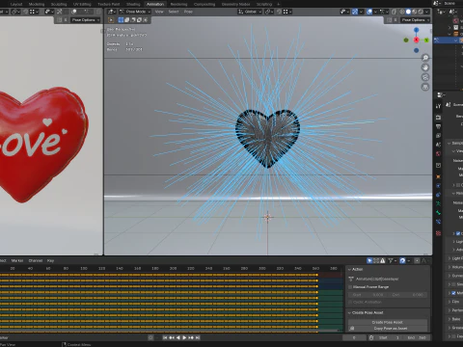Viewport: 463px width, 347px height.
Task: Open the View Layer properties tab
Action: point(438,136)
